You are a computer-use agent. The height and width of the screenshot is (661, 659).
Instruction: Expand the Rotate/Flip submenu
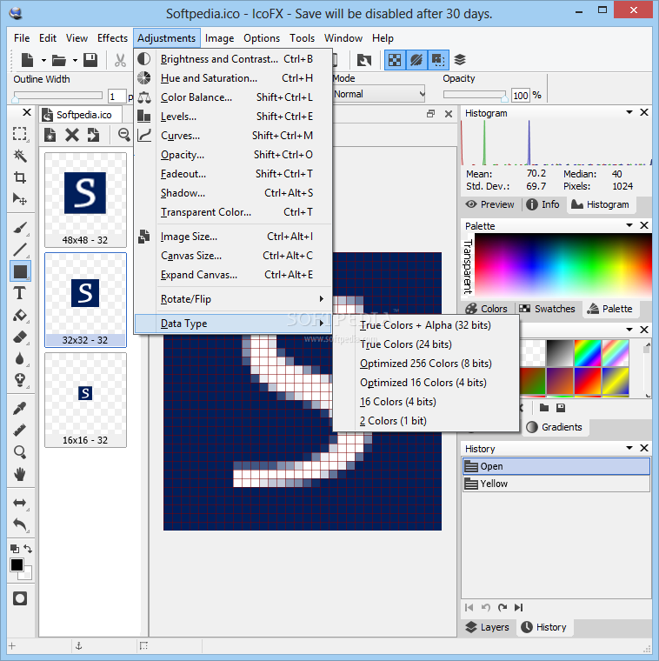pos(233,299)
